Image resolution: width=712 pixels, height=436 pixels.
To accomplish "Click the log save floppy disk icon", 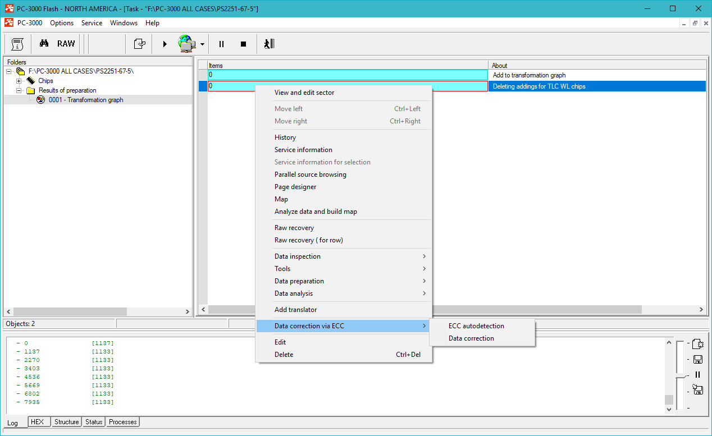I will (698, 359).
